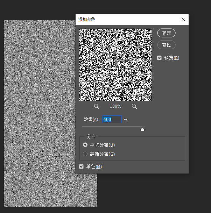Click the 数量(A) label
The height and width of the screenshot is (213, 211).
[92, 119]
